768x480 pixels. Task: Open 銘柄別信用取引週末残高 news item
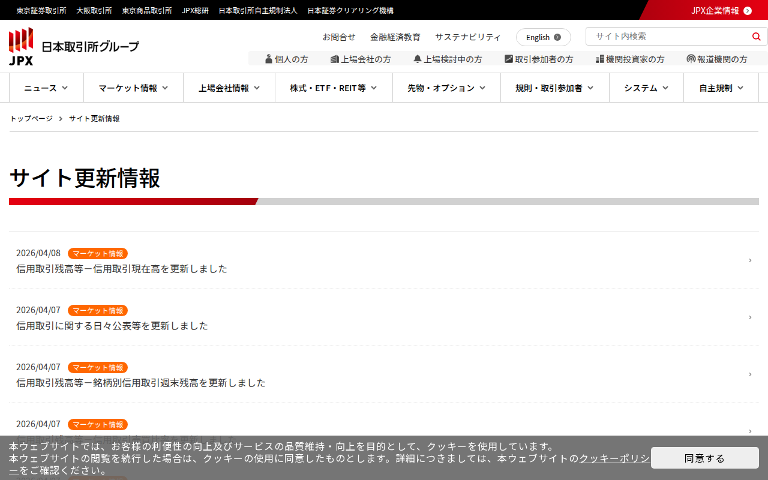(141, 383)
